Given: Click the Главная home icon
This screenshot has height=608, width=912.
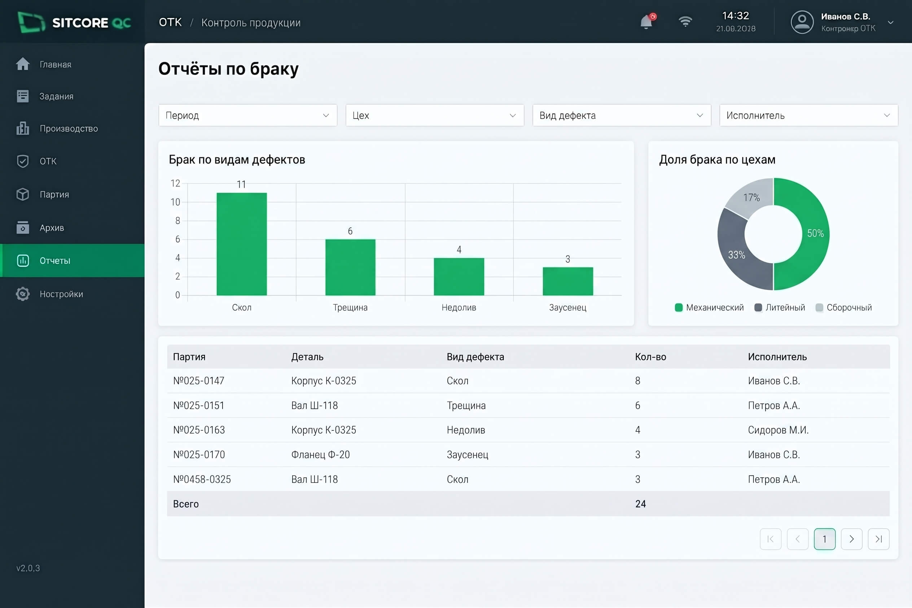Looking at the screenshot, I should 23,64.
